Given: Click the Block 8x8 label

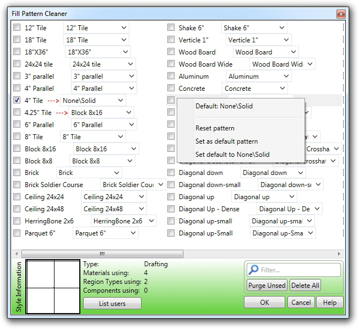Looking at the screenshot, I should coord(39,161).
